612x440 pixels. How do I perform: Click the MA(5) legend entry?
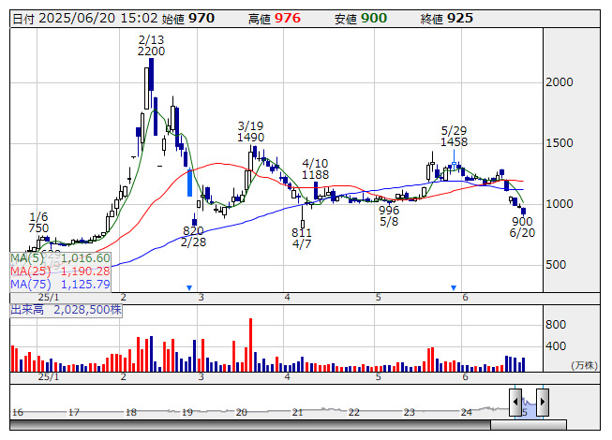[x=61, y=257]
